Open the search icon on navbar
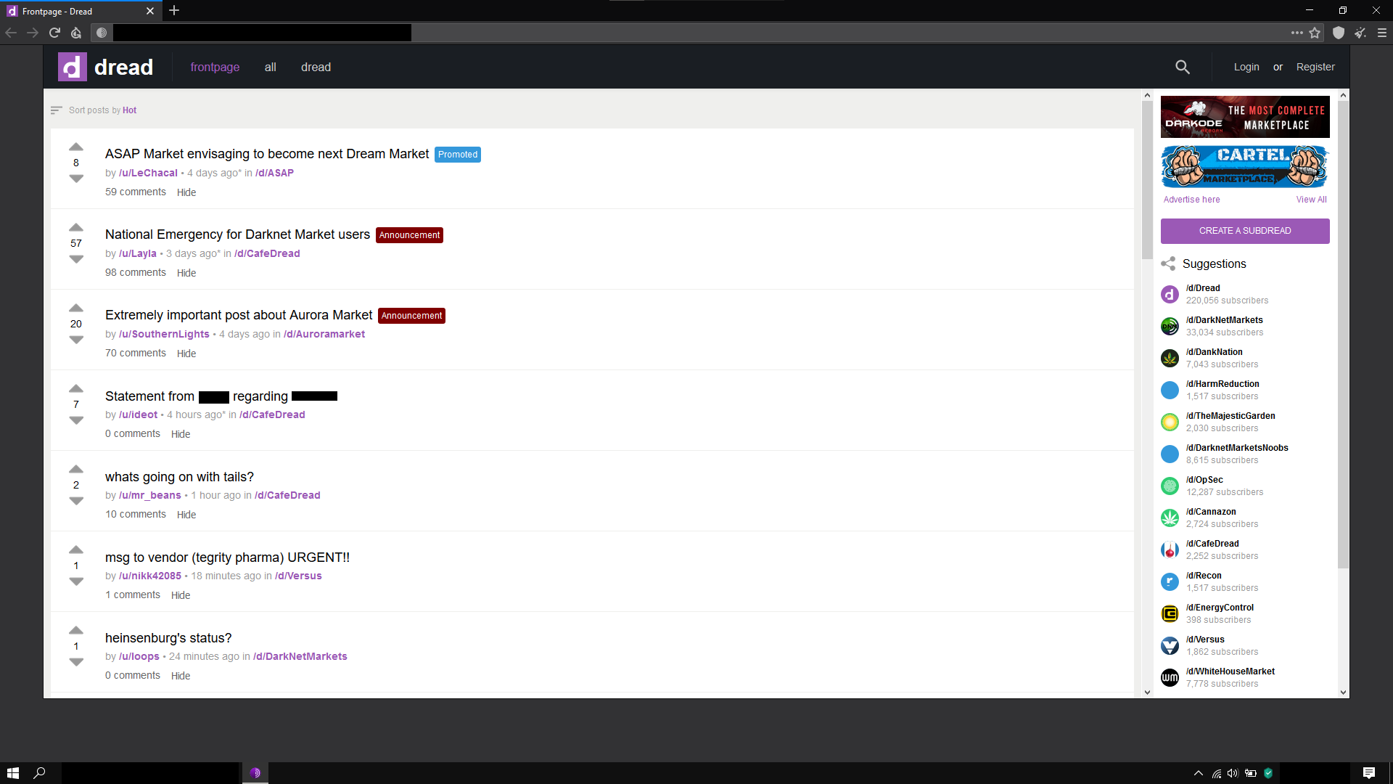This screenshot has height=784, width=1393. (x=1183, y=67)
